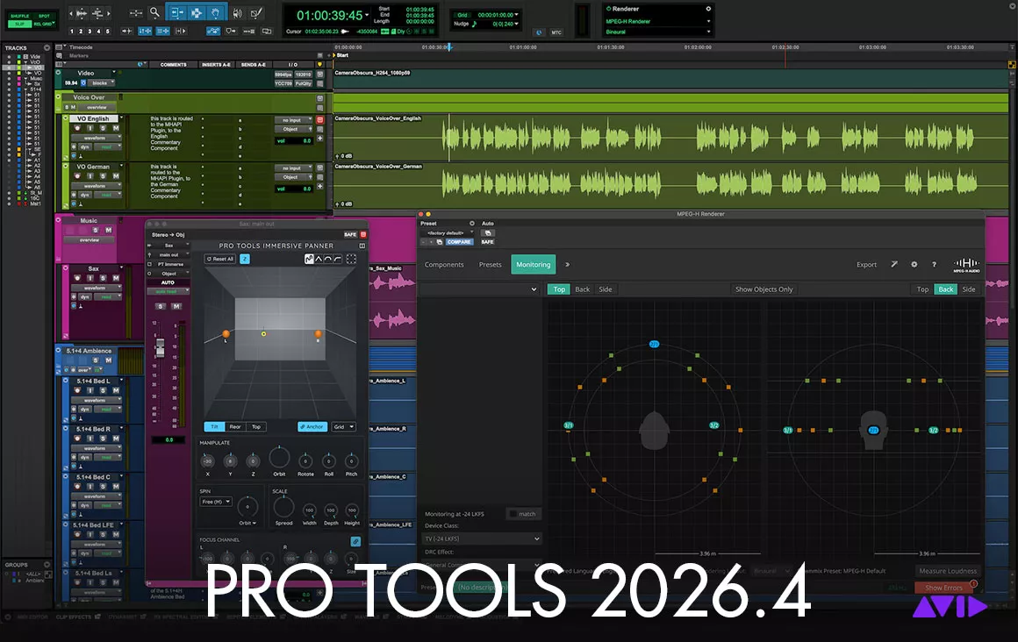Select the Pencil tool
Screen dimensions: 1018x642
(257, 12)
